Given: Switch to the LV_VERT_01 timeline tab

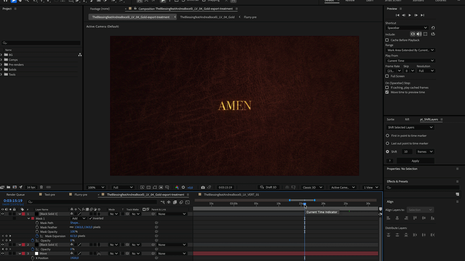Looking at the screenshot, I should click(x=231, y=195).
